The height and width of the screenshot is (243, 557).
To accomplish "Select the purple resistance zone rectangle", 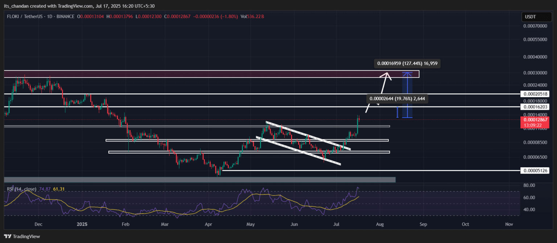I will [210, 74].
